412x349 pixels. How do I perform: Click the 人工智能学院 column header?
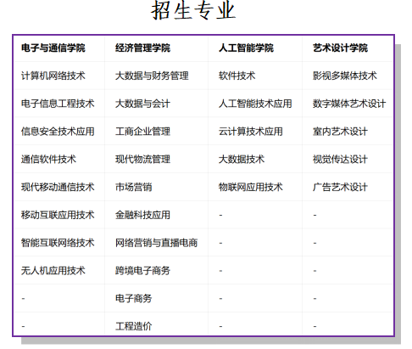click(246, 48)
